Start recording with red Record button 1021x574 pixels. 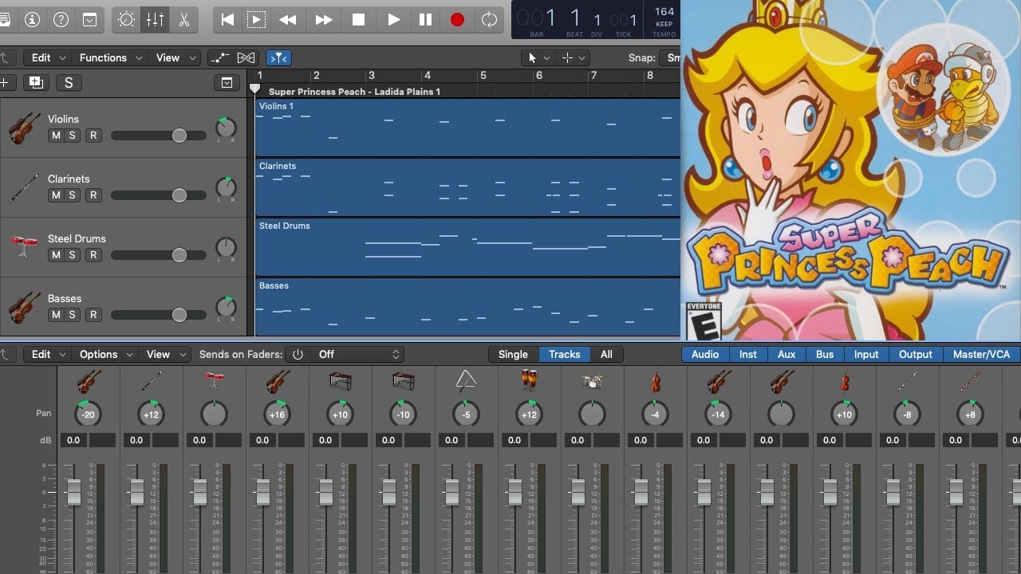click(x=457, y=20)
